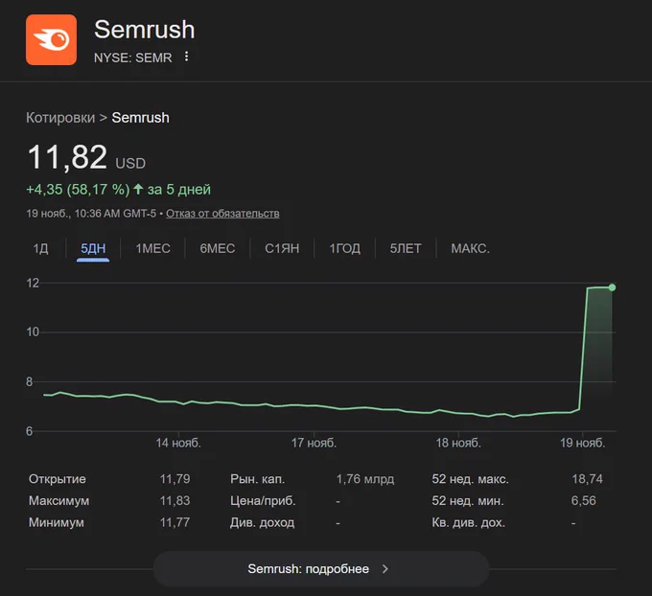This screenshot has height=596, width=652.
Task: Open the three-dot menu next to NYSE: SEMR
Action: (x=186, y=57)
